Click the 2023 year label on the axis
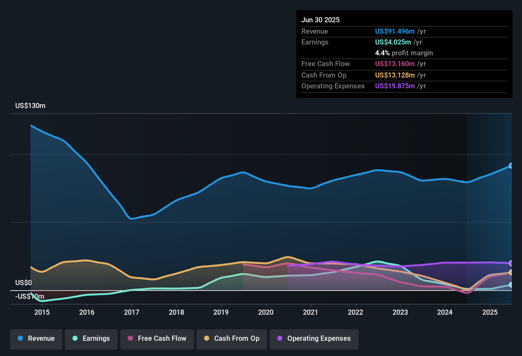 tap(400, 312)
